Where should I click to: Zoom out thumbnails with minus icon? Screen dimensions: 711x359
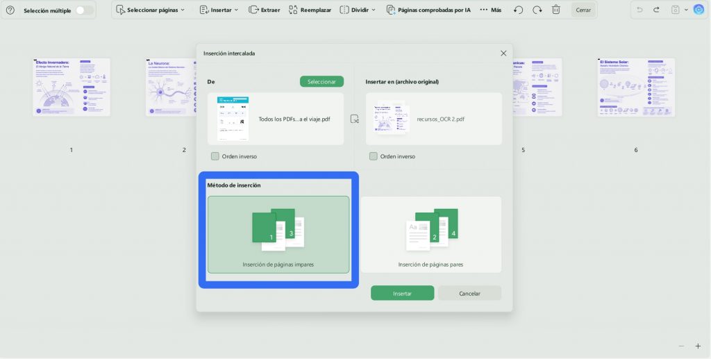coord(681,347)
